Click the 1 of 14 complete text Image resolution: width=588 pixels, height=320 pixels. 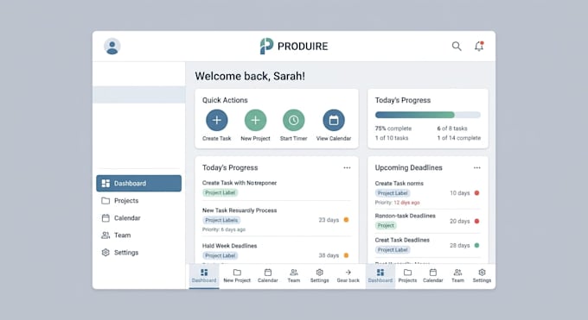click(459, 138)
